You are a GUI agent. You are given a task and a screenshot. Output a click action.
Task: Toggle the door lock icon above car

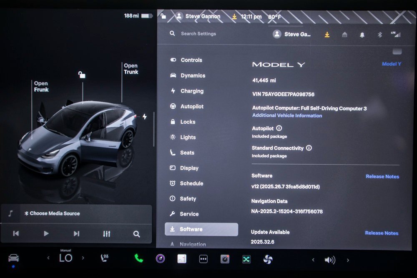(x=82, y=75)
